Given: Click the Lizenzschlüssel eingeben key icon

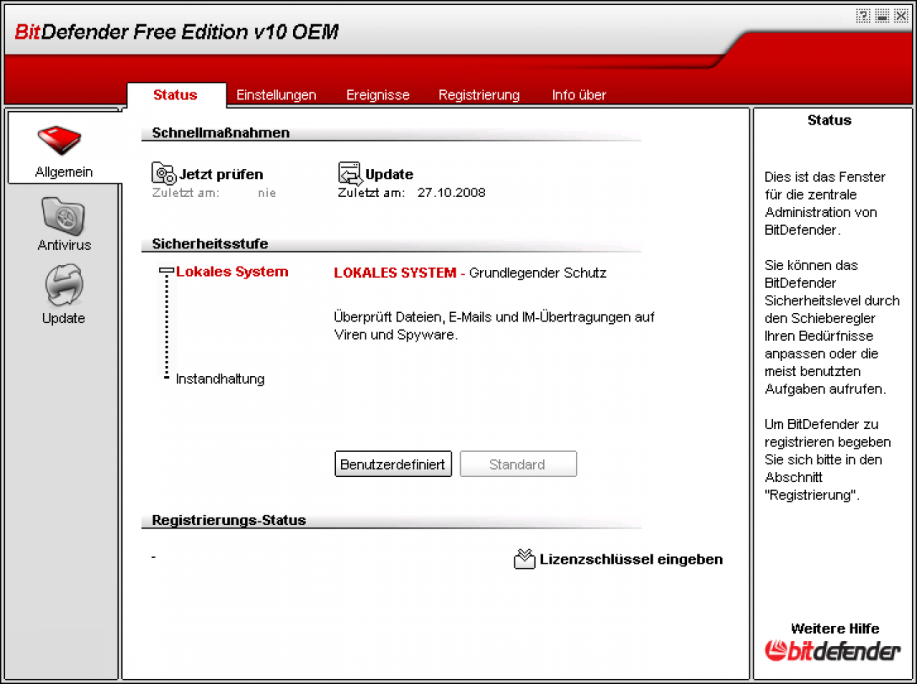Looking at the screenshot, I should coord(524,559).
